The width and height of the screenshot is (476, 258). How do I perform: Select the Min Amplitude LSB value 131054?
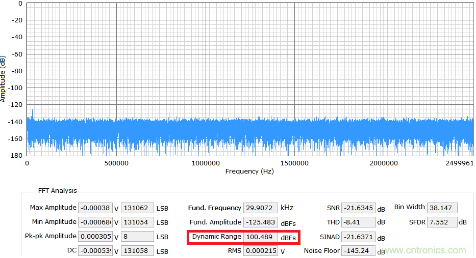tap(137, 222)
